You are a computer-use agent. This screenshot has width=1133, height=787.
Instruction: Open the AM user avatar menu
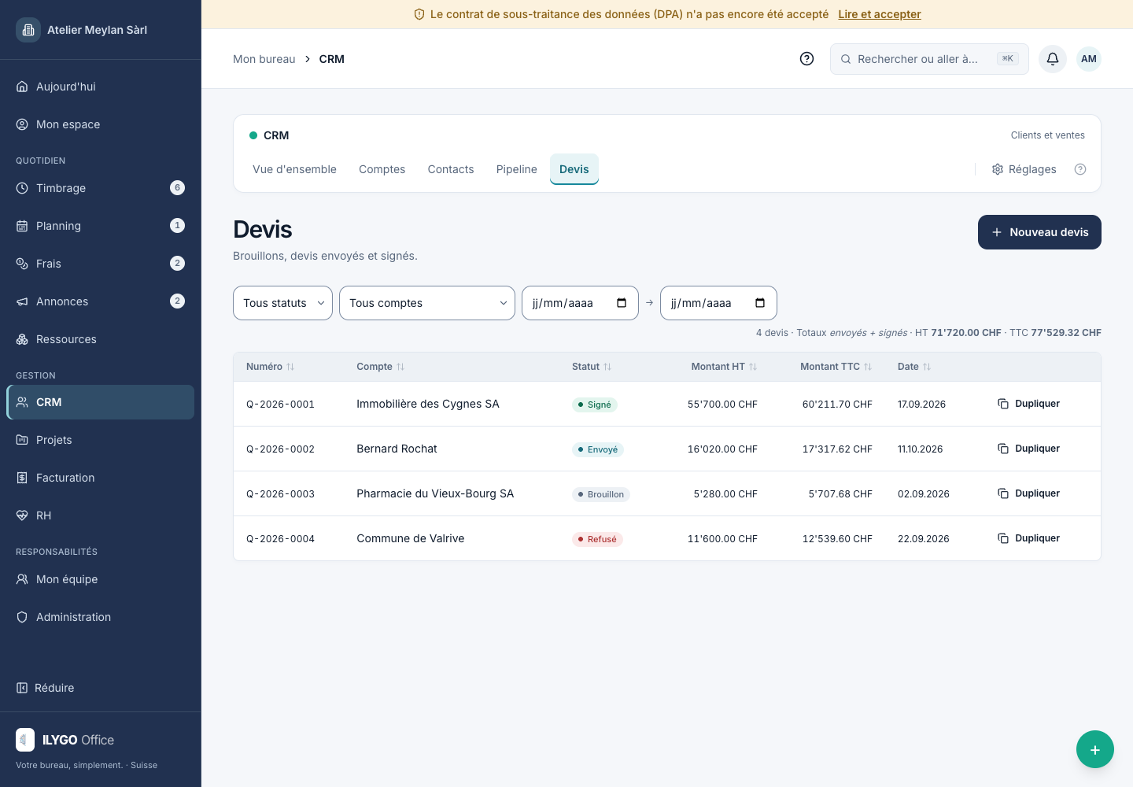coord(1089,59)
